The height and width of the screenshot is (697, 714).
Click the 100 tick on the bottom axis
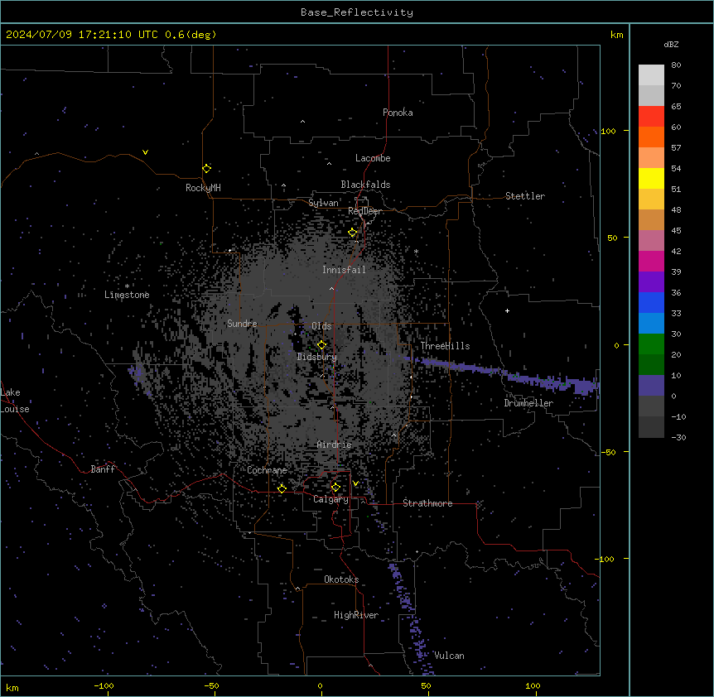click(x=533, y=685)
